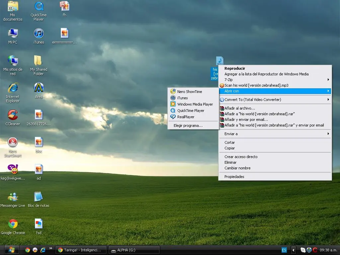Launch Google Chrome desktop shortcut

coord(13,227)
